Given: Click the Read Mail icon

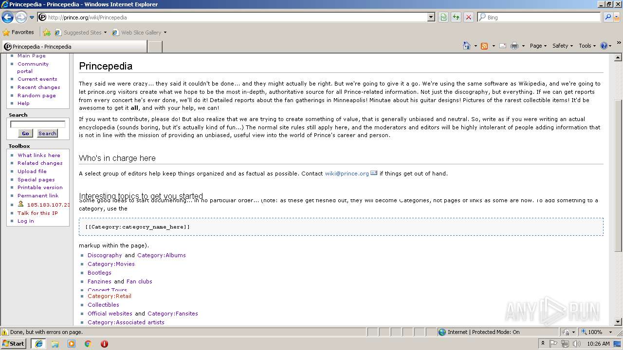Looking at the screenshot, I should 503,46.
